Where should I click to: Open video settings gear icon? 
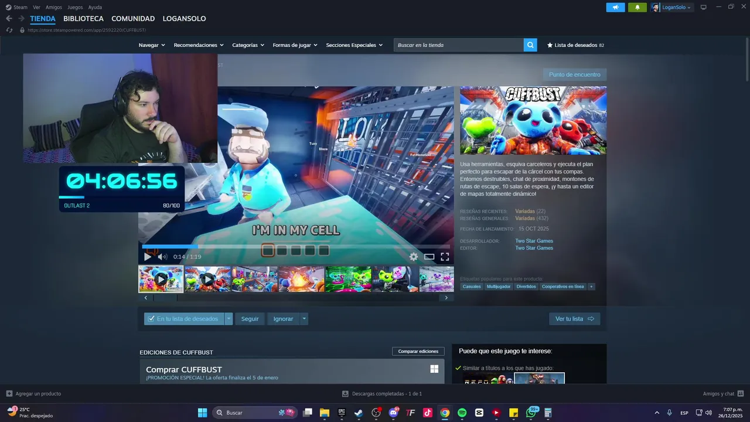[414, 257]
